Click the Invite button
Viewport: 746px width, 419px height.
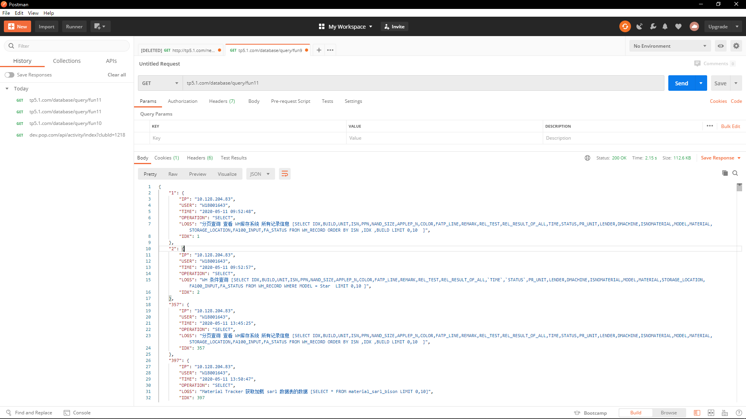point(394,26)
